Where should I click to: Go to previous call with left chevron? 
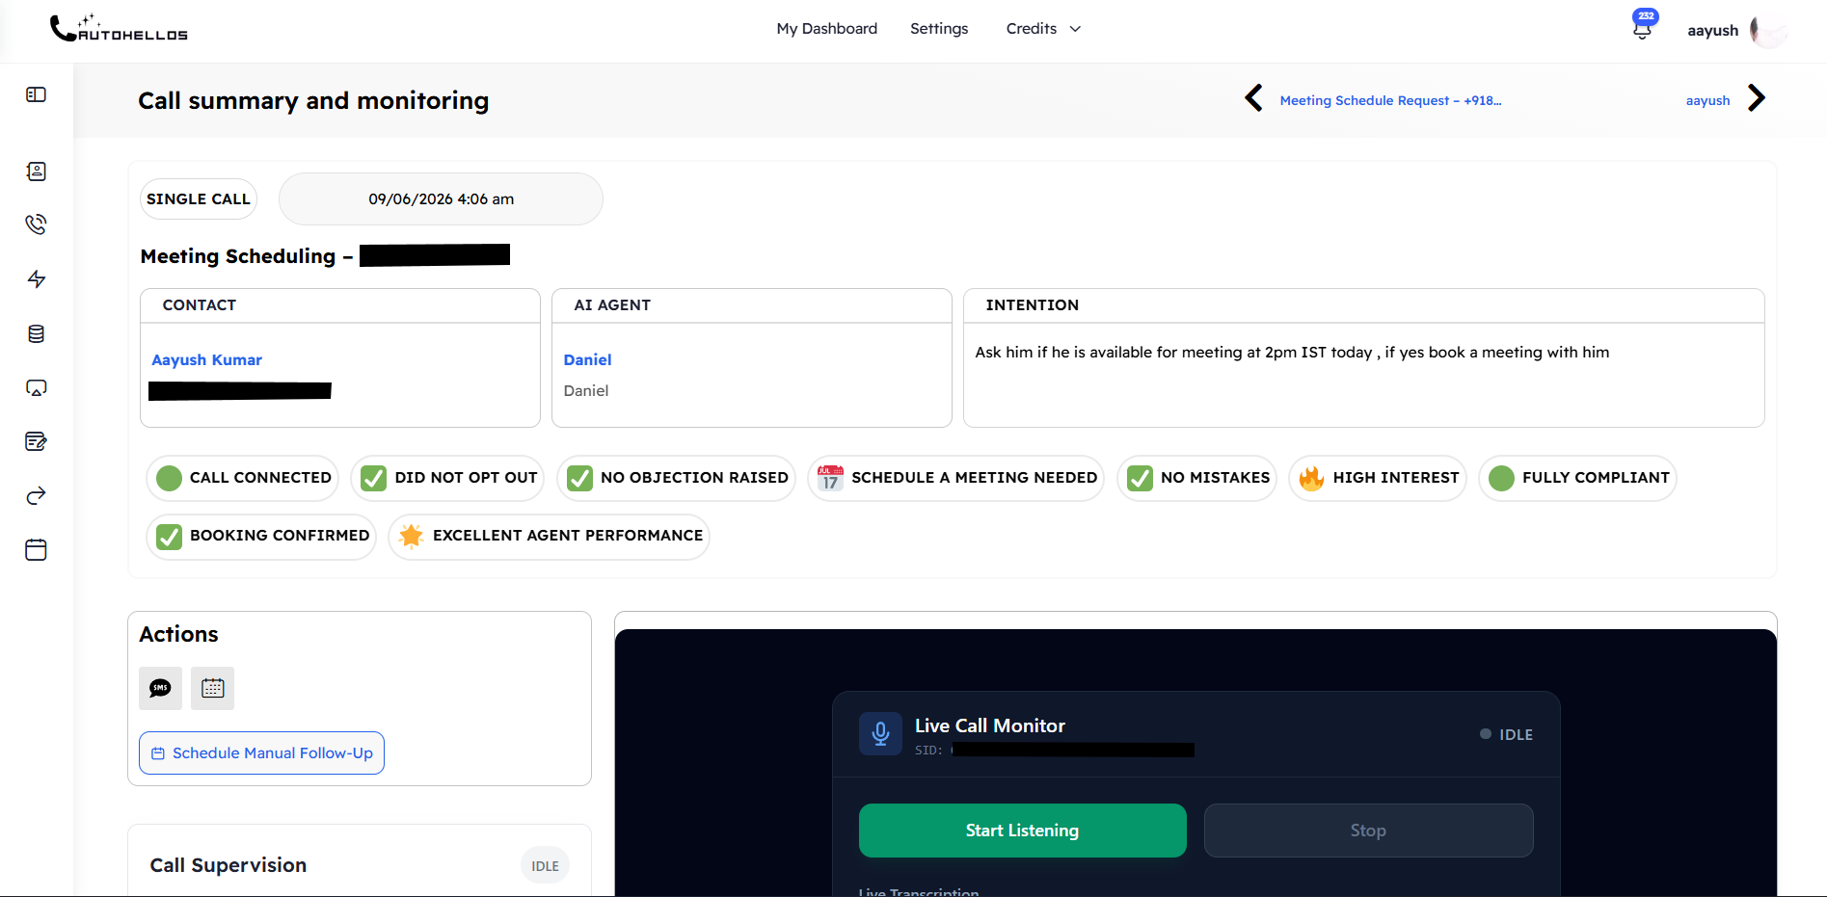point(1253,98)
